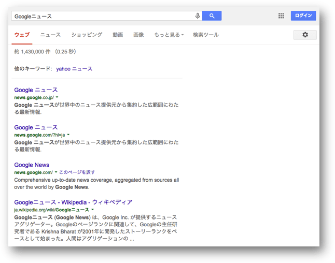Switch to the 動画 tab

pos(118,35)
